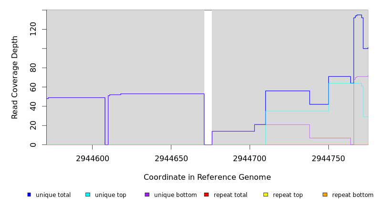Image resolution: width=378 pixels, height=206 pixels.
Task: Click the 2944750 x-axis tick label
Action: [328, 158]
